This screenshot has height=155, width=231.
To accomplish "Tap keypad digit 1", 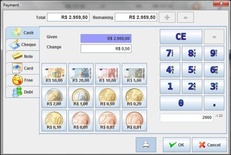I will pos(170,87).
